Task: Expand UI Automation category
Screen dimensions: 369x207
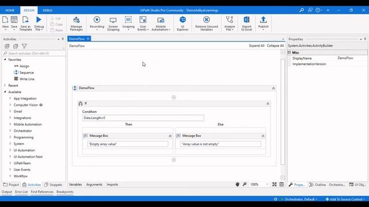Action: (10, 150)
